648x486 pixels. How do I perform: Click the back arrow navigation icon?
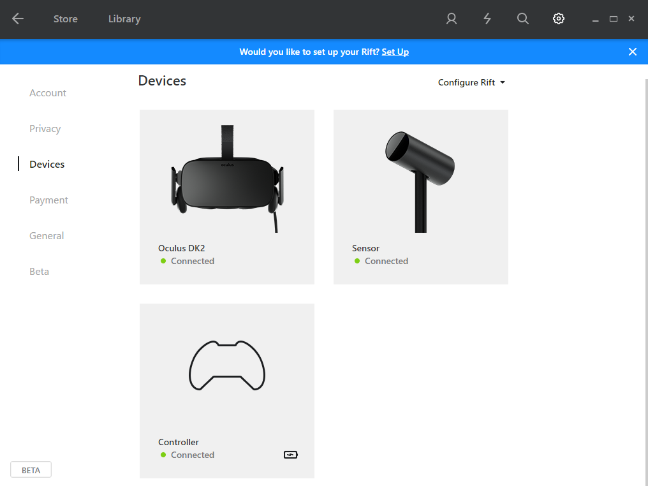click(18, 18)
